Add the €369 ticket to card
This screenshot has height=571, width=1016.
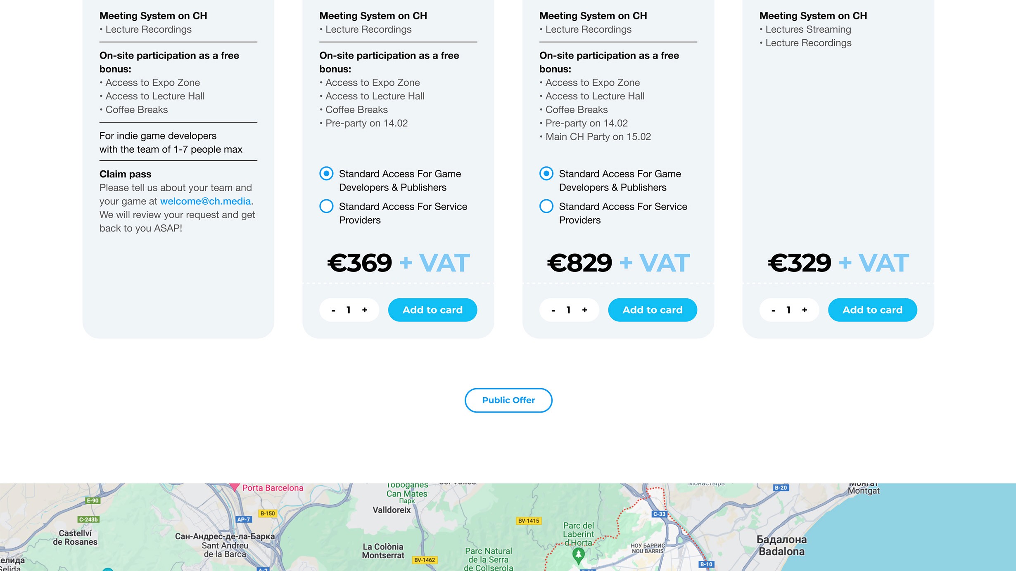pos(432,310)
